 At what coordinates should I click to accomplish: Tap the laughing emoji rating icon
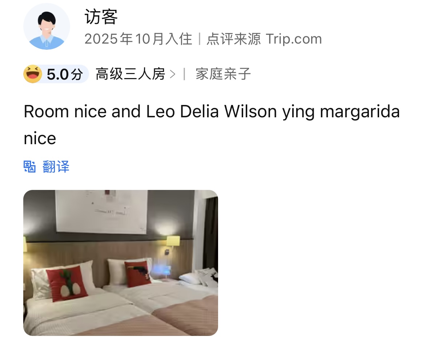tap(33, 74)
